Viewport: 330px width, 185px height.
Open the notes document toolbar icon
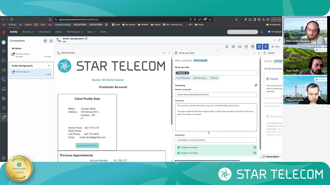click(x=246, y=47)
